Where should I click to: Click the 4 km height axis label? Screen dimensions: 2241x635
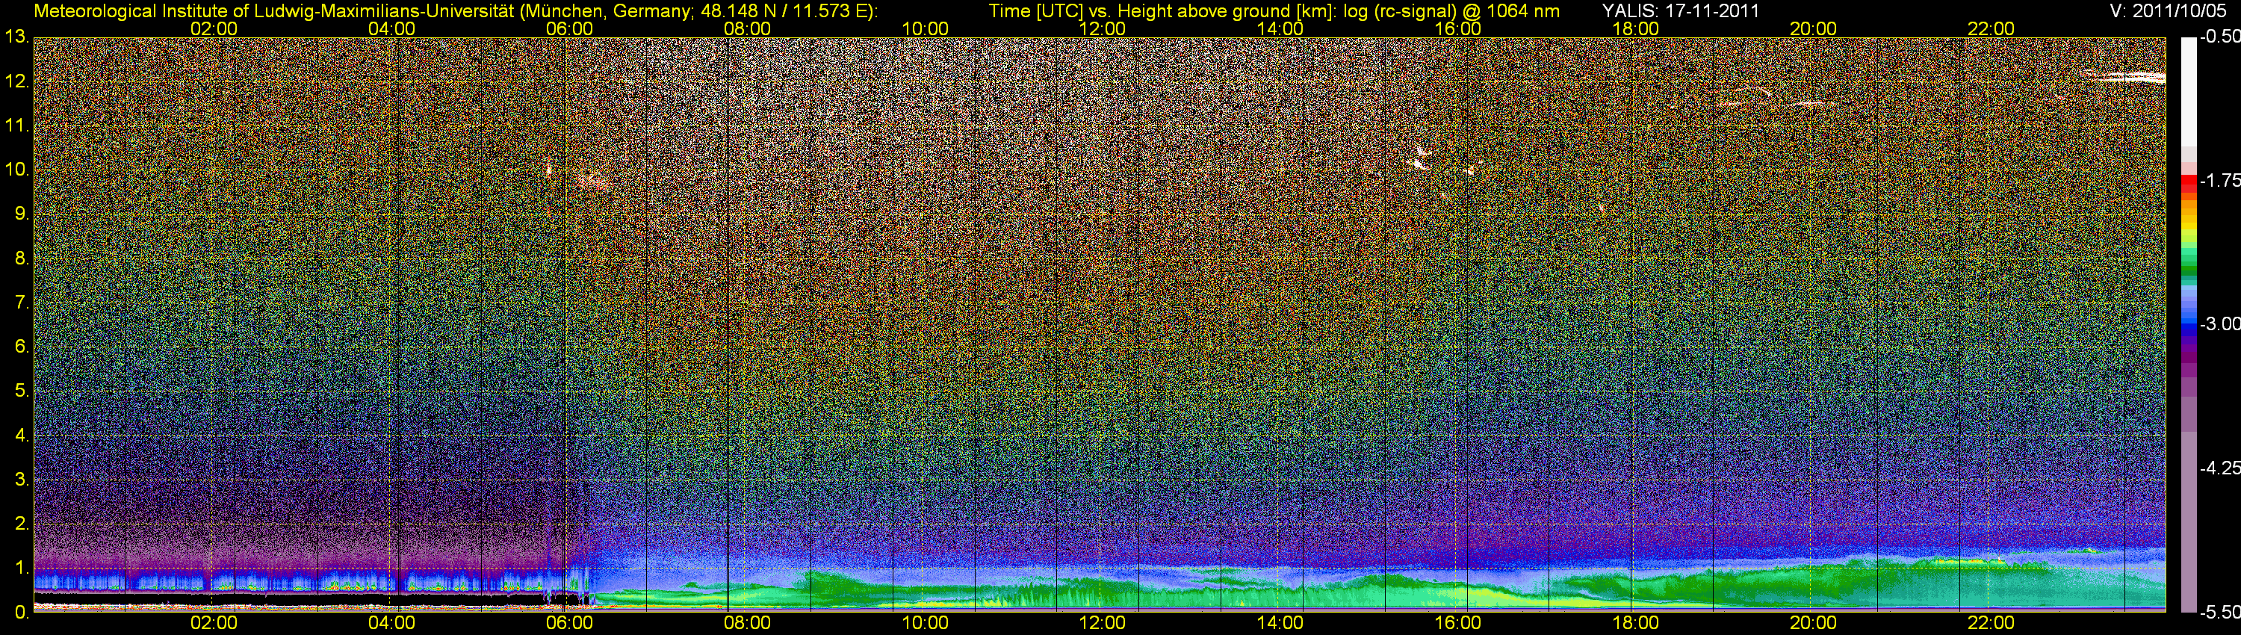(x=22, y=436)
